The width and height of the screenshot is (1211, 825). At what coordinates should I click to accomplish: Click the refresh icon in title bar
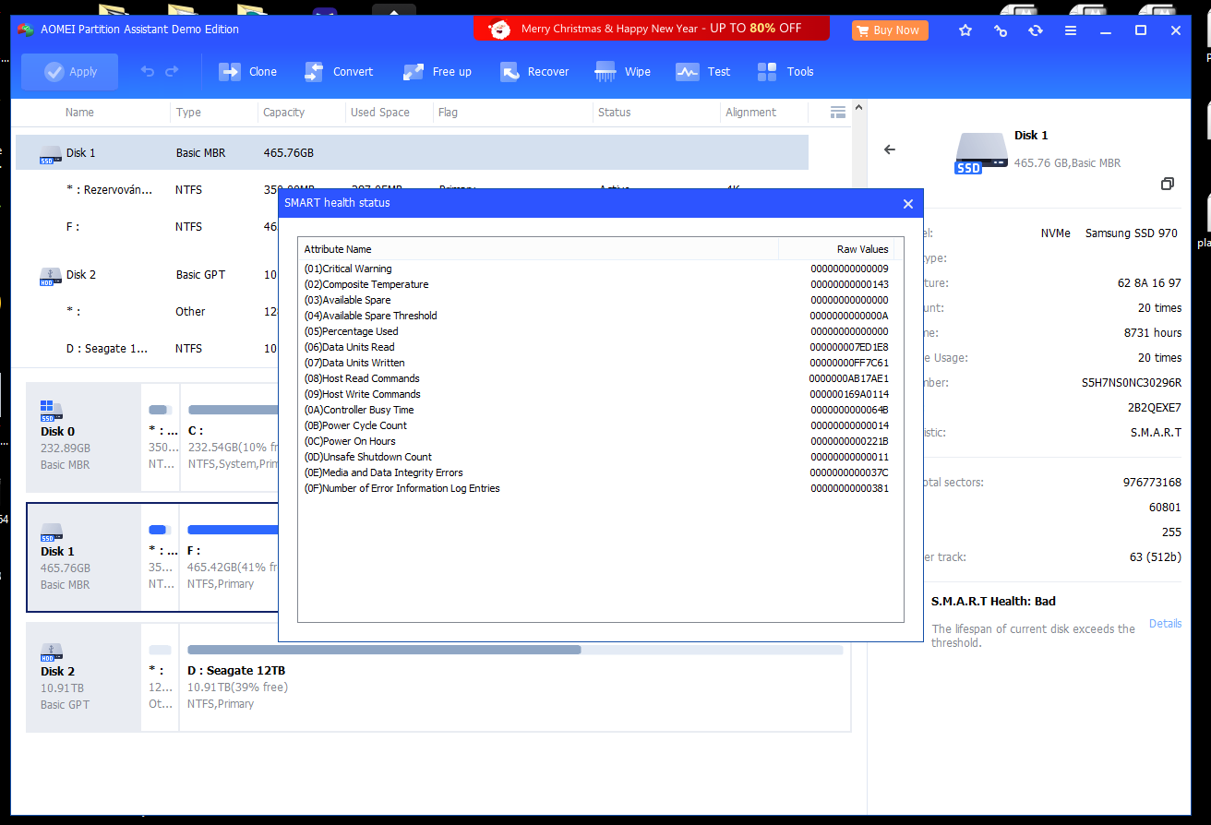point(1036,30)
